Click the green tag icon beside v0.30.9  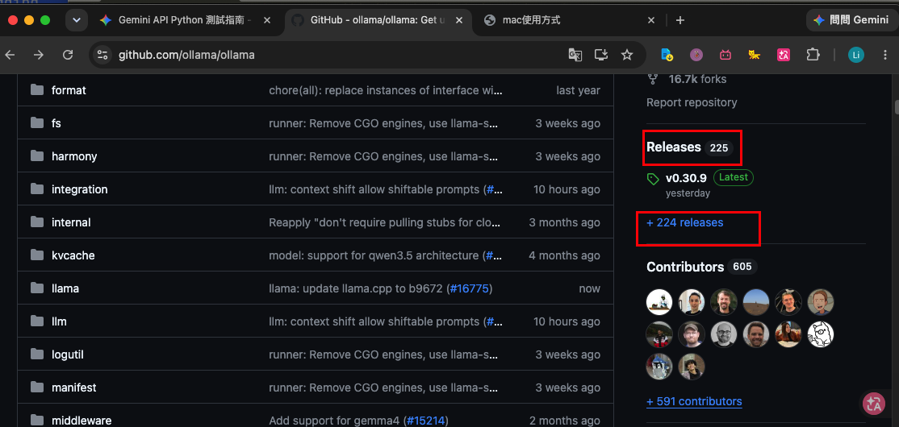[653, 179]
